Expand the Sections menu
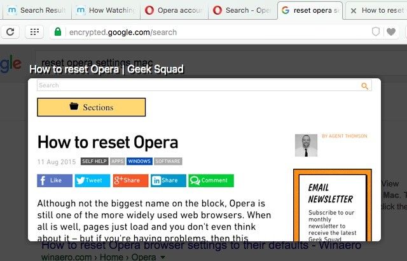Image resolution: width=407 pixels, height=261 pixels. coord(92,108)
